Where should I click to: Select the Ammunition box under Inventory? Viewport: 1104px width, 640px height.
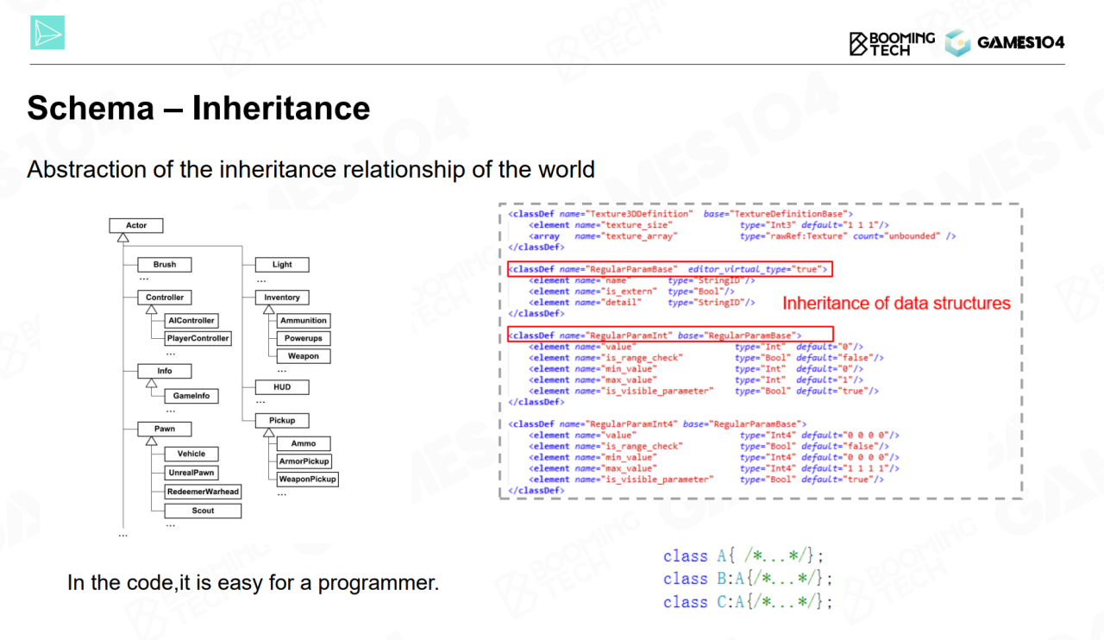pos(303,321)
